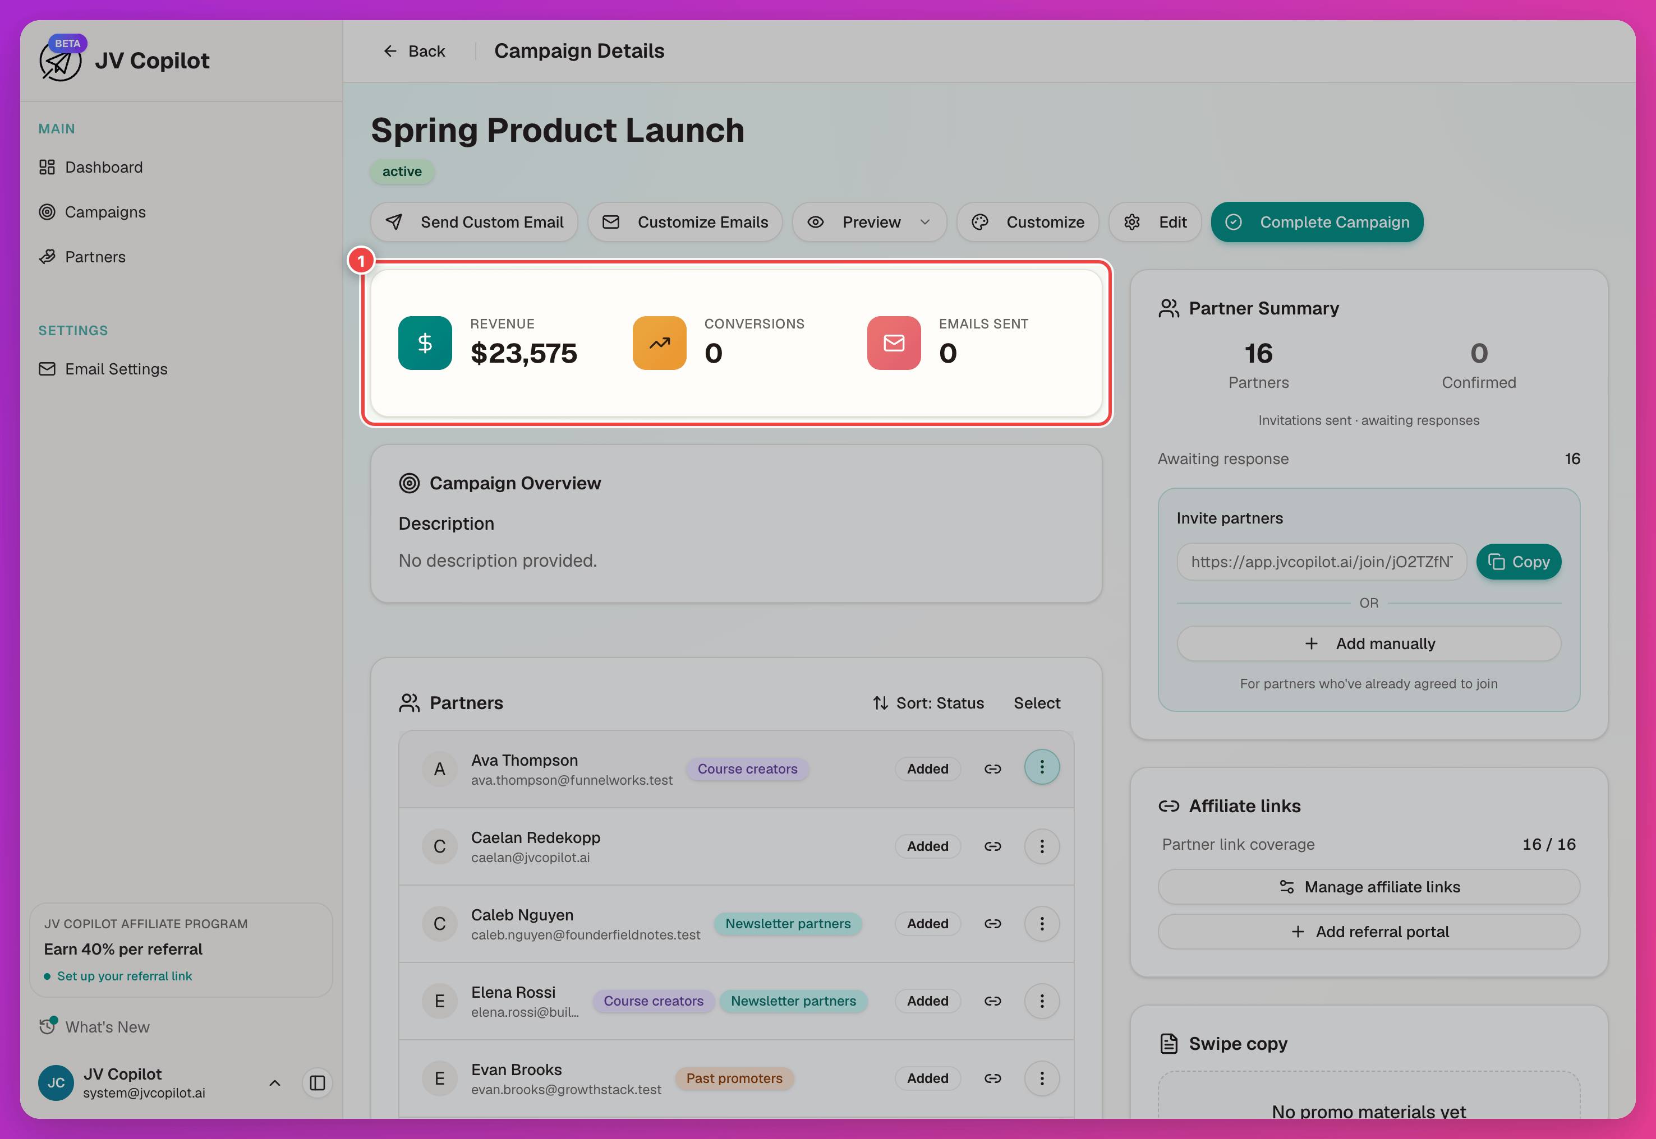Click the Swipe copy document icon
Image resolution: width=1656 pixels, height=1139 pixels.
tap(1169, 1044)
